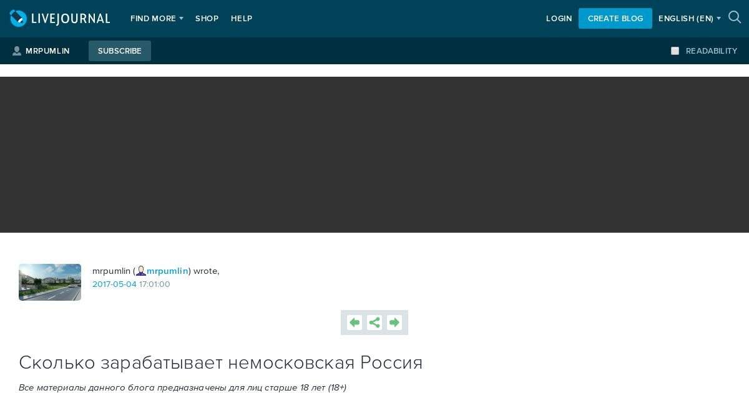Click small user icon before mrpumlin link

(x=141, y=271)
